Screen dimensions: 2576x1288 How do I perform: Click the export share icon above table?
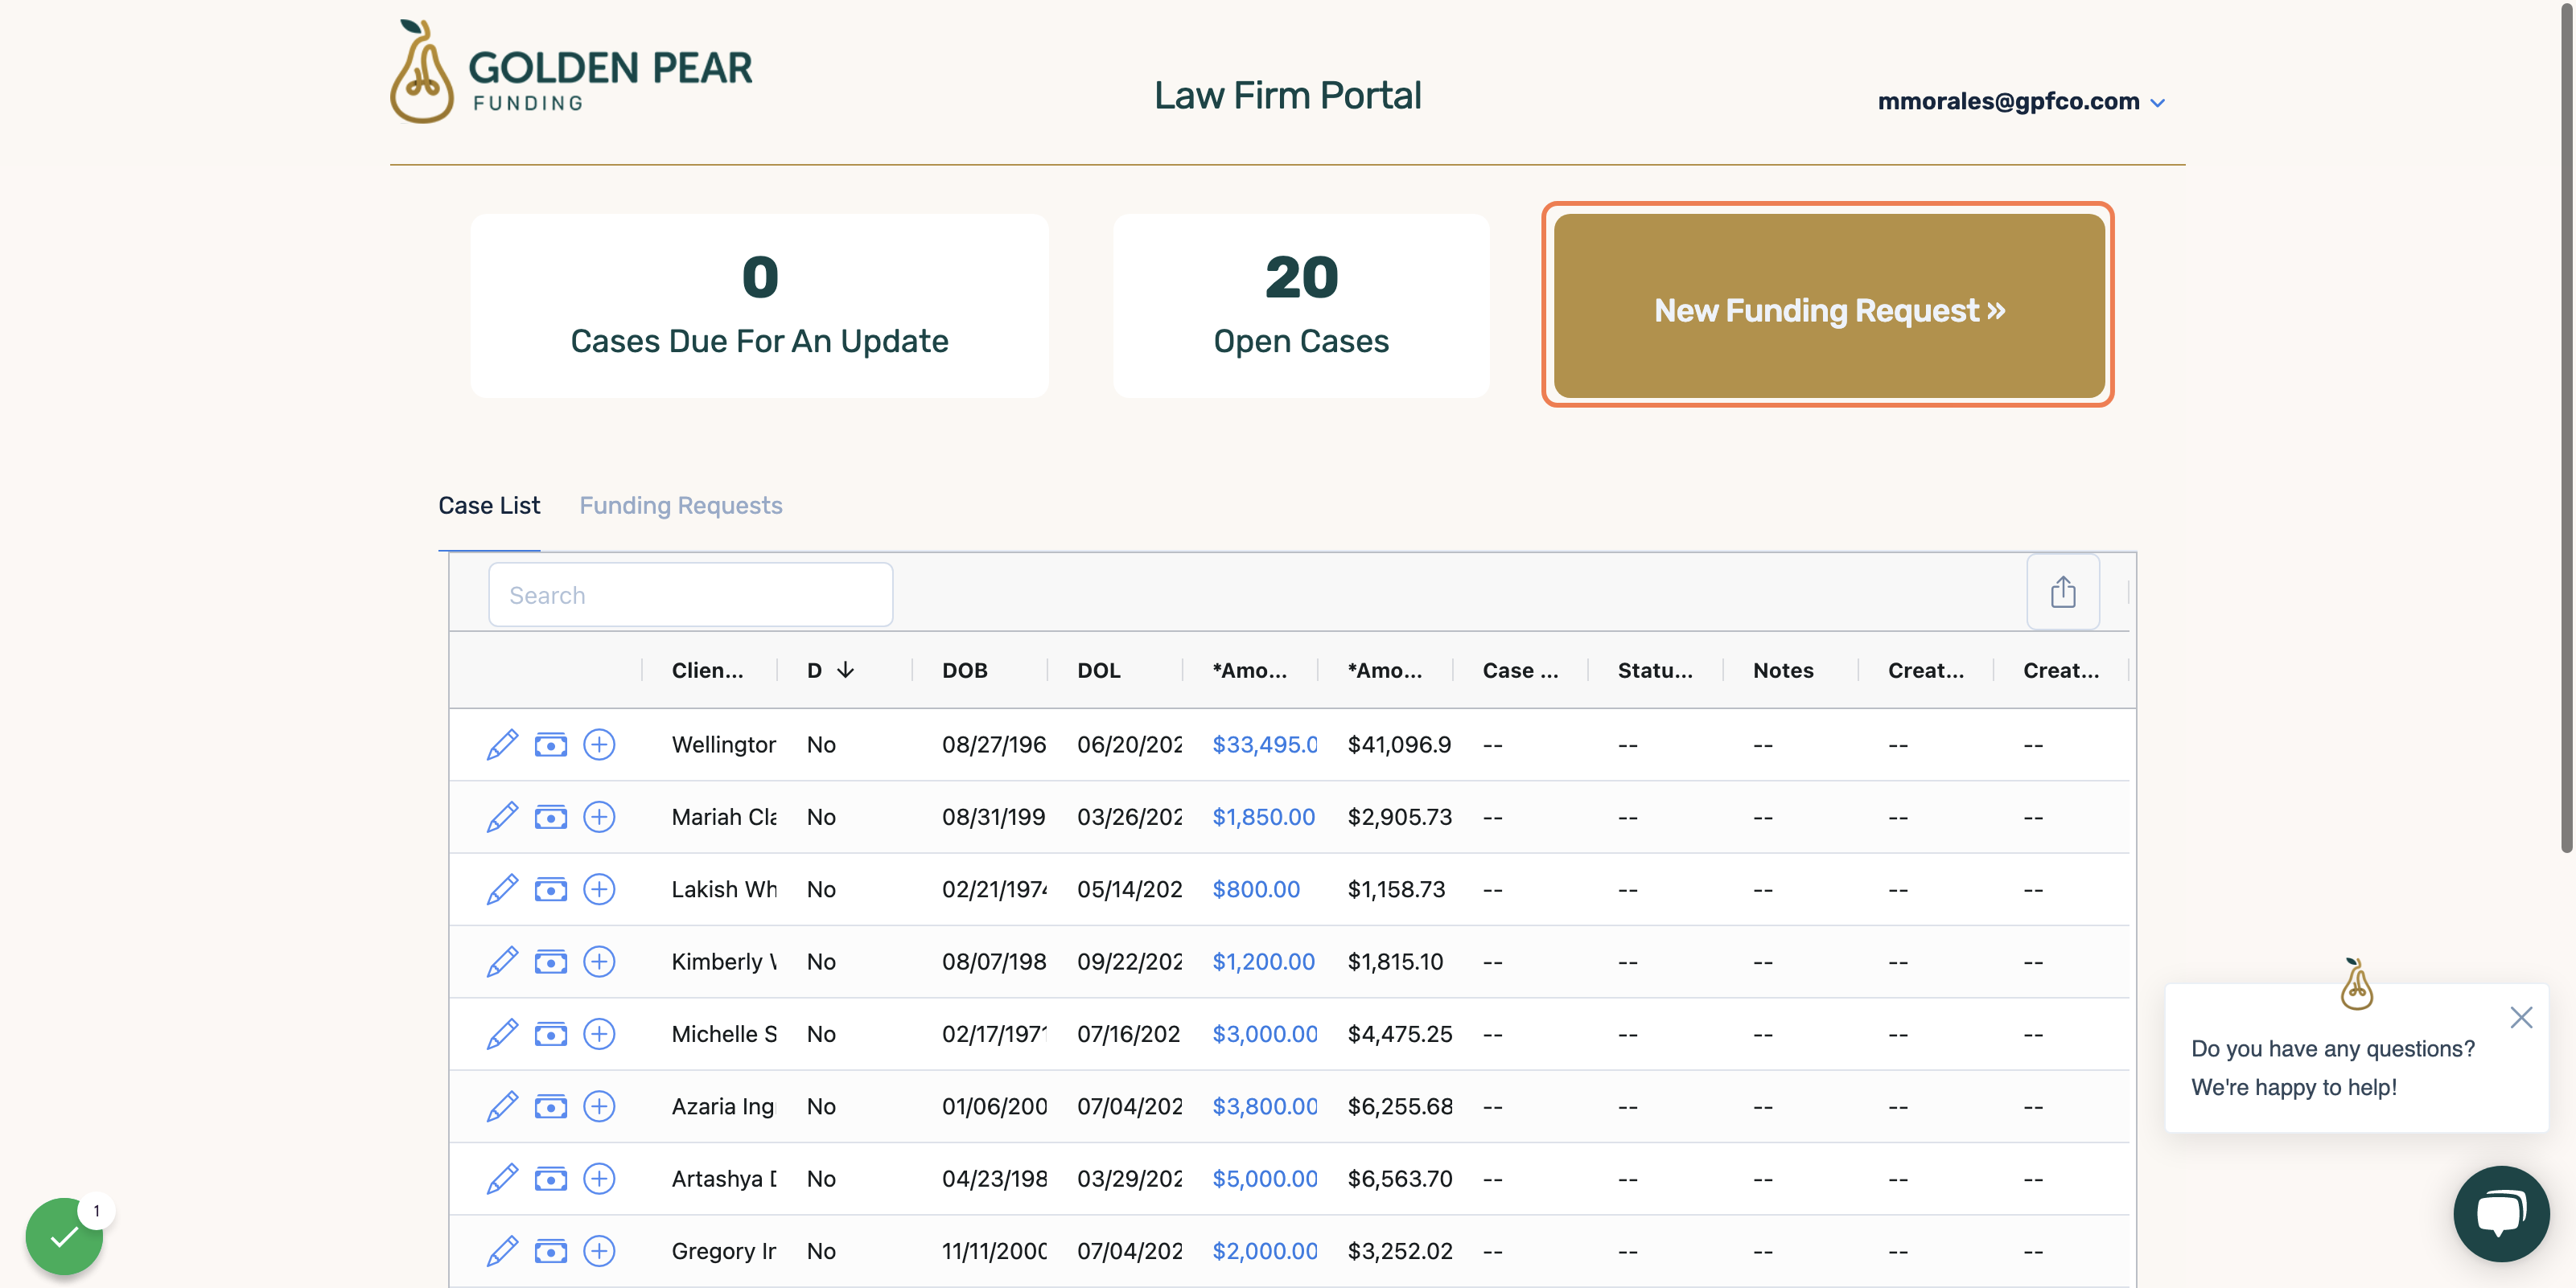pos(2063,592)
